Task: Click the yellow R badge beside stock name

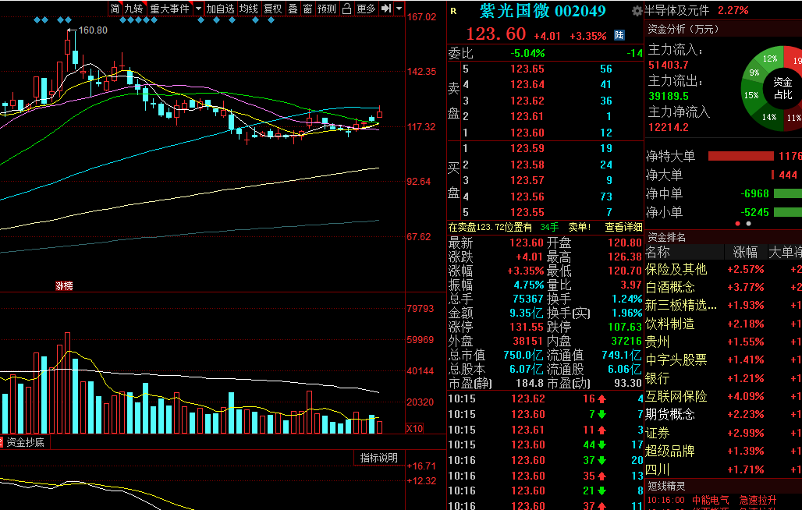Action: click(453, 11)
